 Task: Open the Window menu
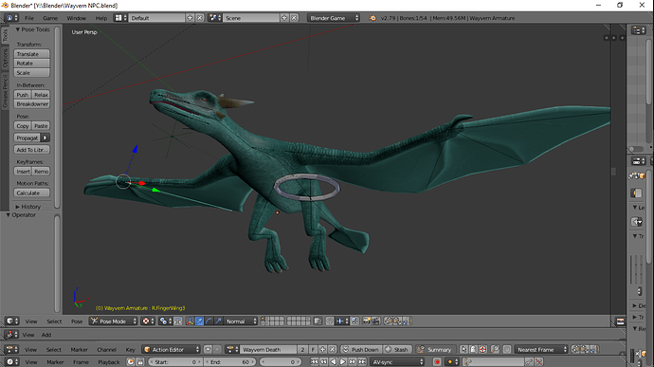(77, 18)
